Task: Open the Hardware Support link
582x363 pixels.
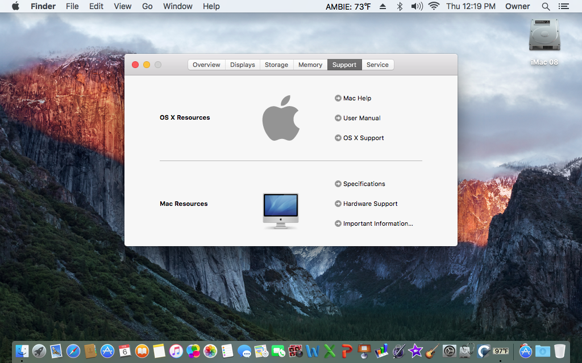Action: [x=366, y=204]
